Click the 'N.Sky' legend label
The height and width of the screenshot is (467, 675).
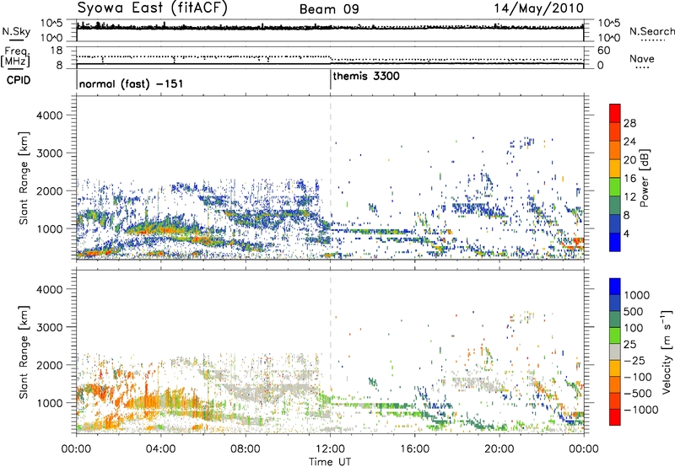click(x=16, y=31)
